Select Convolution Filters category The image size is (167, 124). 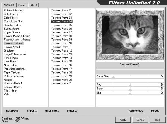(14, 21)
